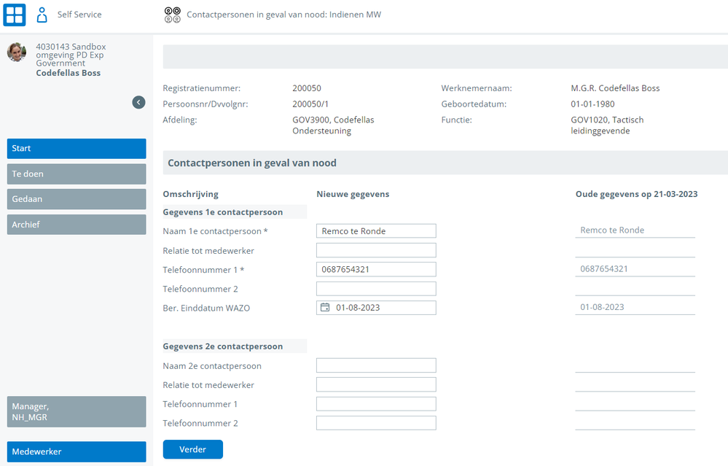The image size is (728, 466).
Task: Open calendar picker for Ber. Einddatum WAZO
Action: (x=326, y=308)
